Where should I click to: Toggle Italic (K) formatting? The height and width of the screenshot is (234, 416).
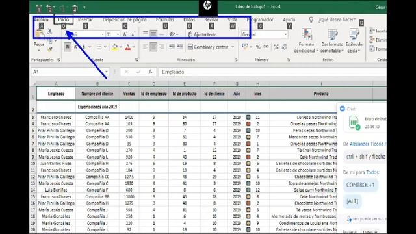coord(75,47)
